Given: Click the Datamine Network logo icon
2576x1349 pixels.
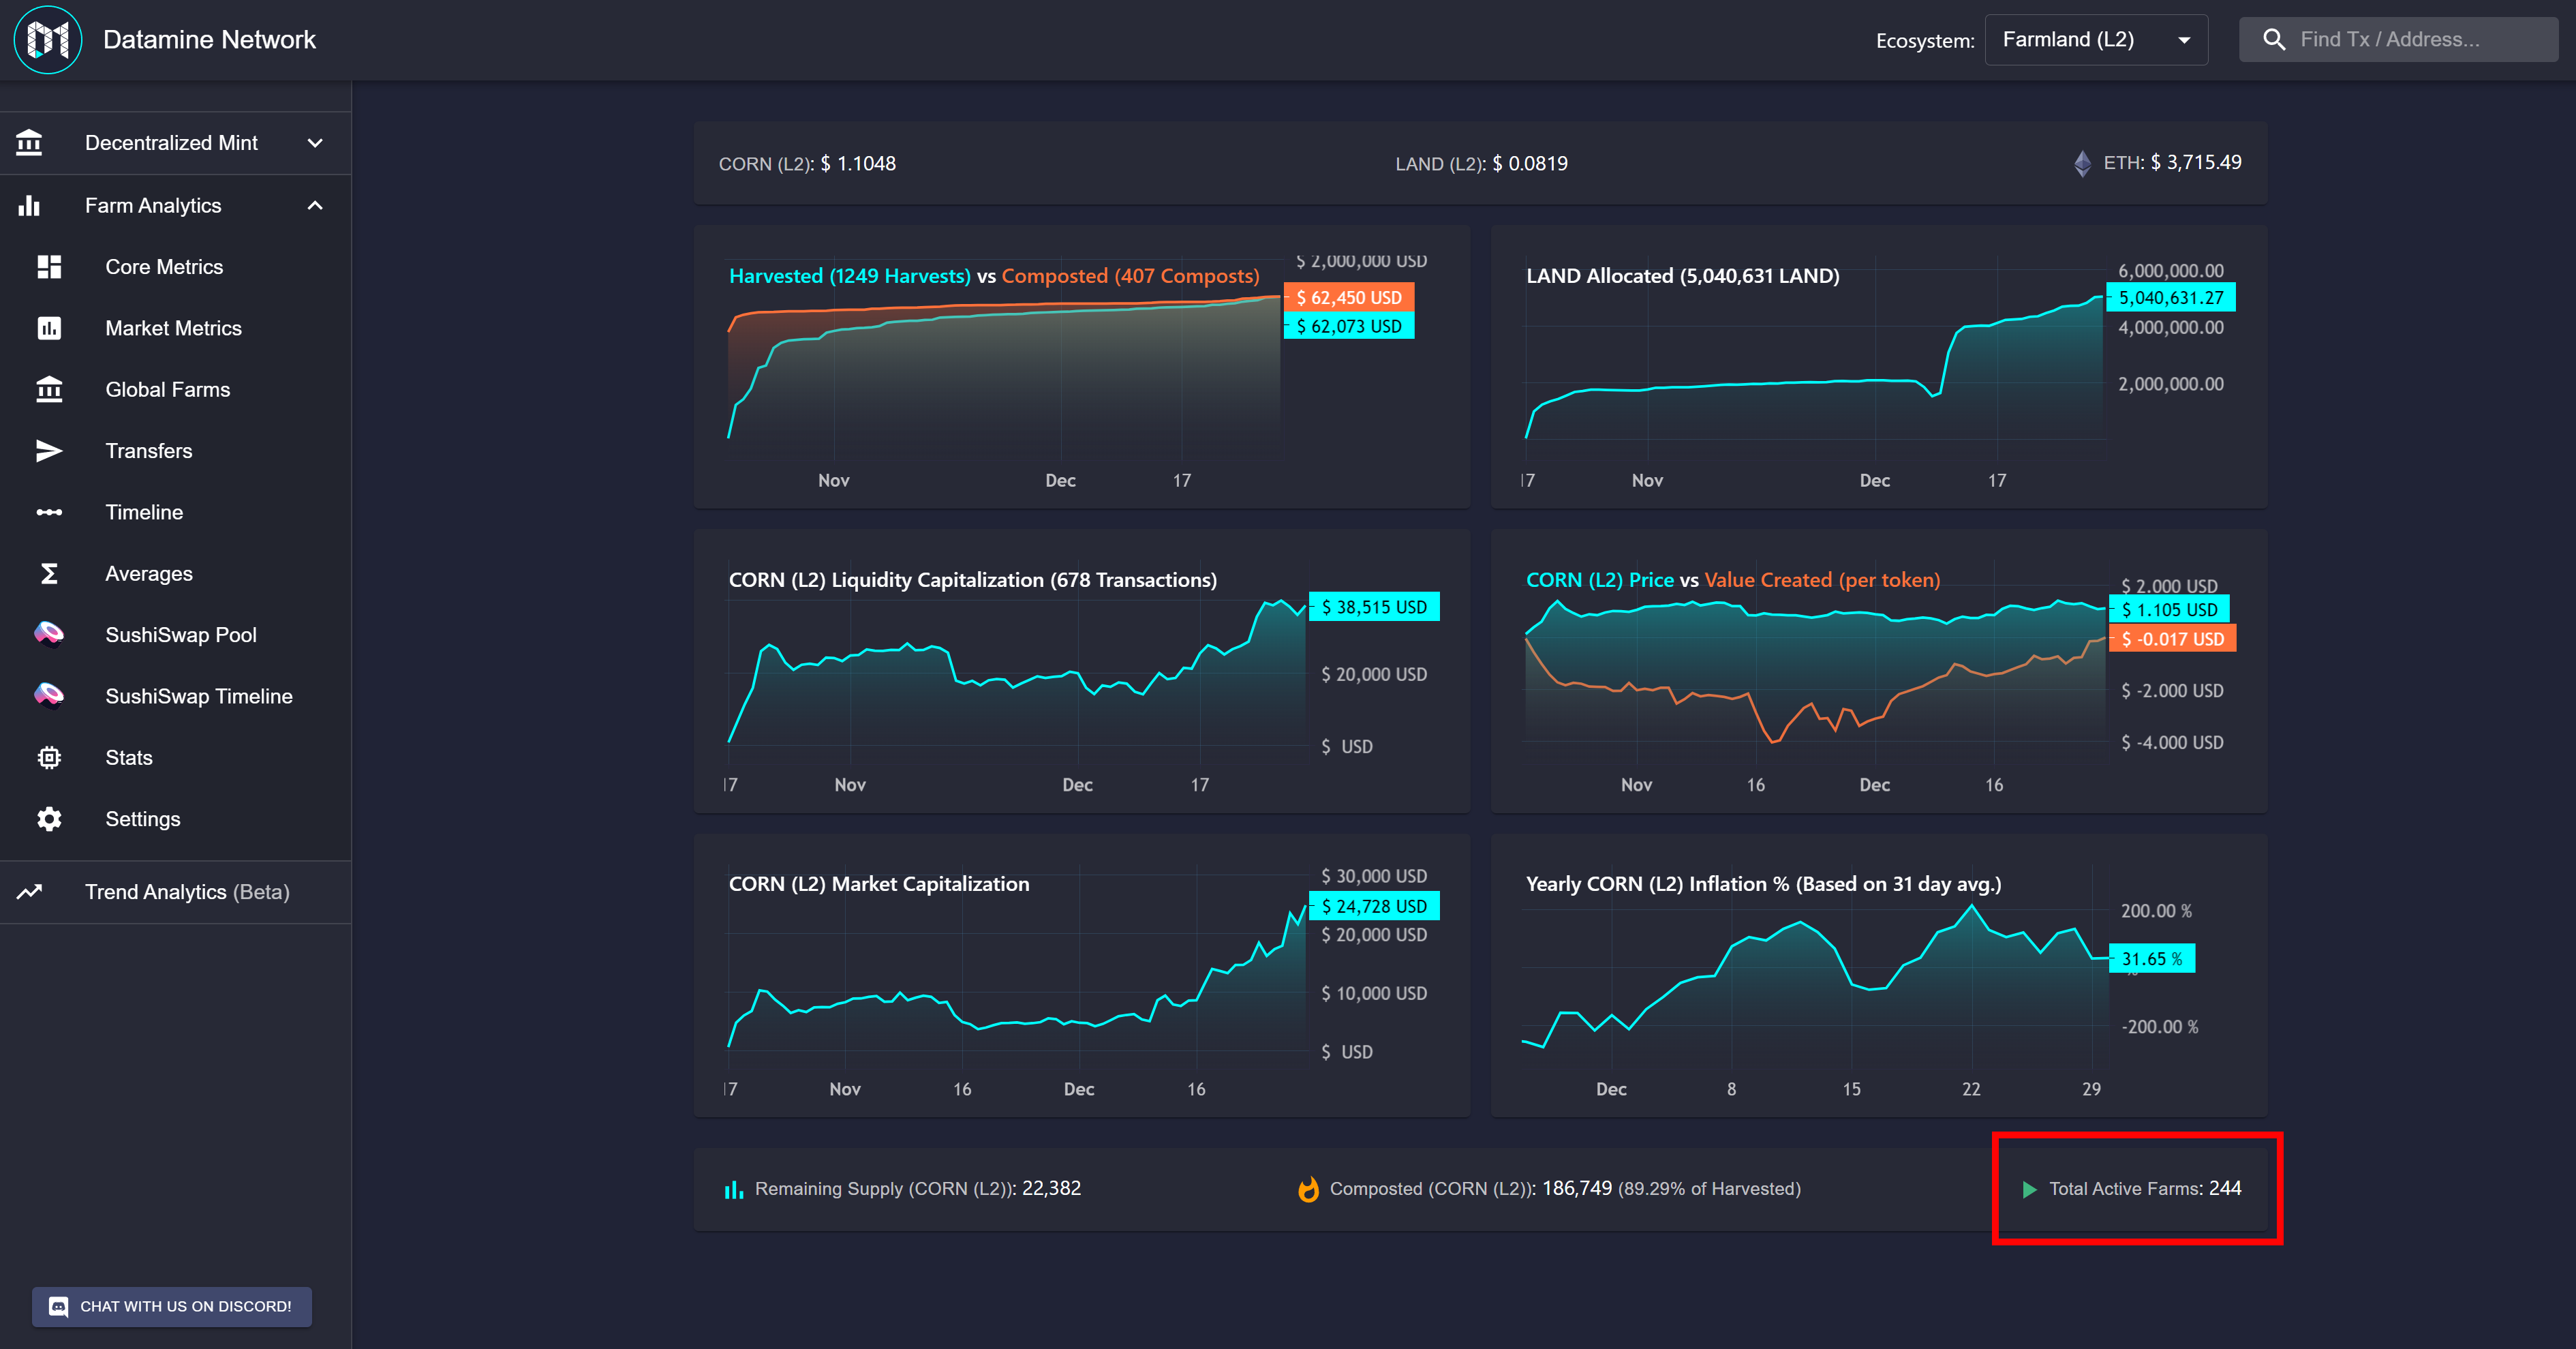Looking at the screenshot, I should point(47,40).
